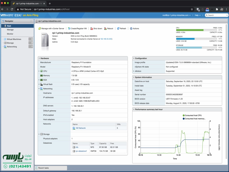Click serial number 0000DCA632B28067
The height and width of the screenshot is (172, 229).
pyautogui.click(x=174, y=95)
